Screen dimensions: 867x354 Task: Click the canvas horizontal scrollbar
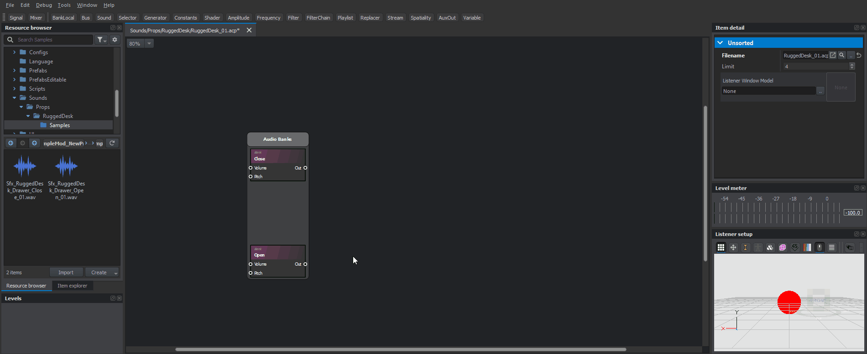click(400, 349)
